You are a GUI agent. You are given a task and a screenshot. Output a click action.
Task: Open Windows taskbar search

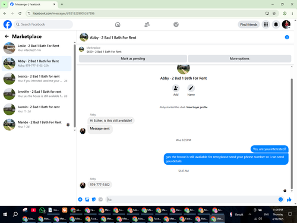15,214
